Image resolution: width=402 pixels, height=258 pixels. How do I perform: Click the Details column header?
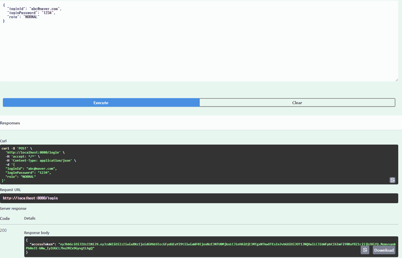pyautogui.click(x=30, y=218)
